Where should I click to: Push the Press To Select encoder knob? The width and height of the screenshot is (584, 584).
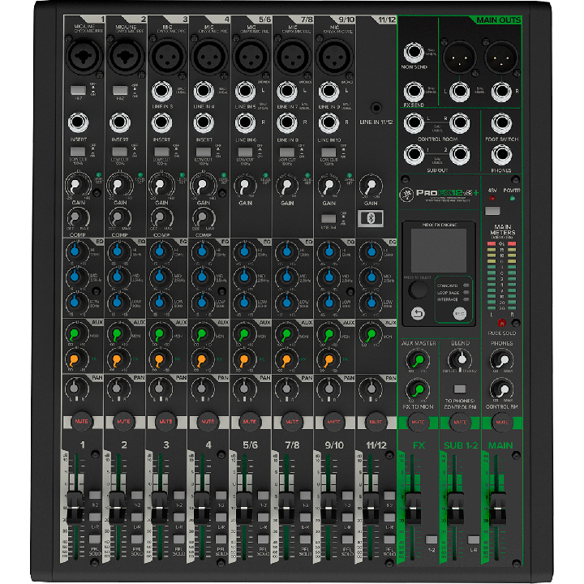coord(418,290)
